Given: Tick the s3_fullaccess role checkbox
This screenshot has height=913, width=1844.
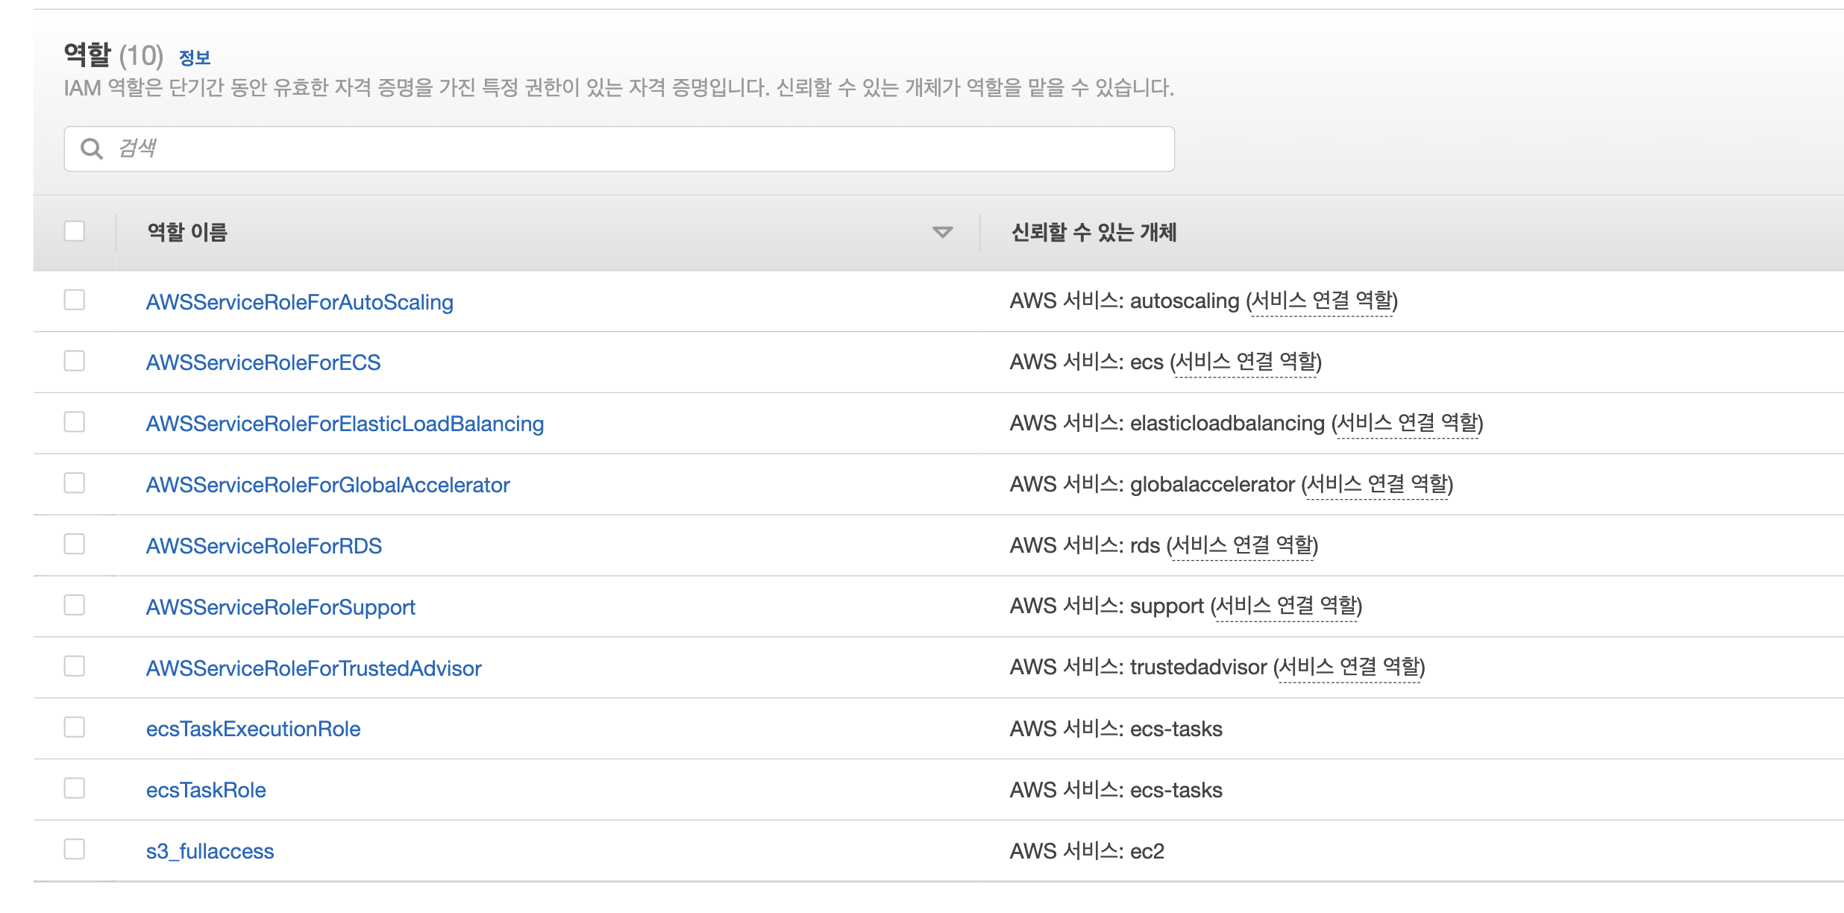Looking at the screenshot, I should tap(75, 850).
